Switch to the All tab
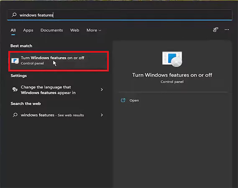Viewport: 238px width, 188px height. 13,30
